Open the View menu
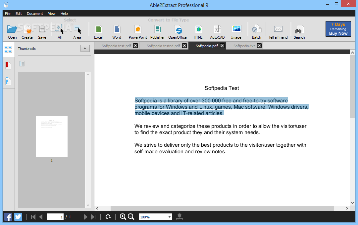This screenshot has height=225, width=358. [x=52, y=14]
